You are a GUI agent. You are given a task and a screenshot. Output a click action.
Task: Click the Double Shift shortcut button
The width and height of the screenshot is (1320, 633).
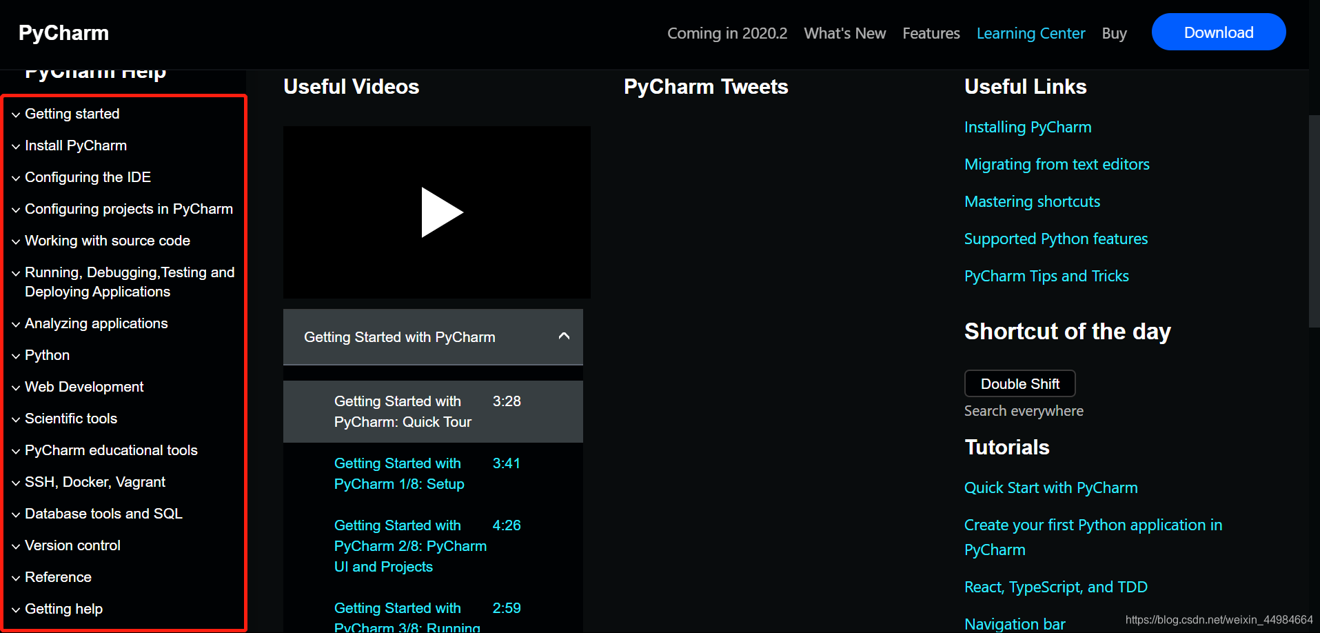[x=1019, y=383]
